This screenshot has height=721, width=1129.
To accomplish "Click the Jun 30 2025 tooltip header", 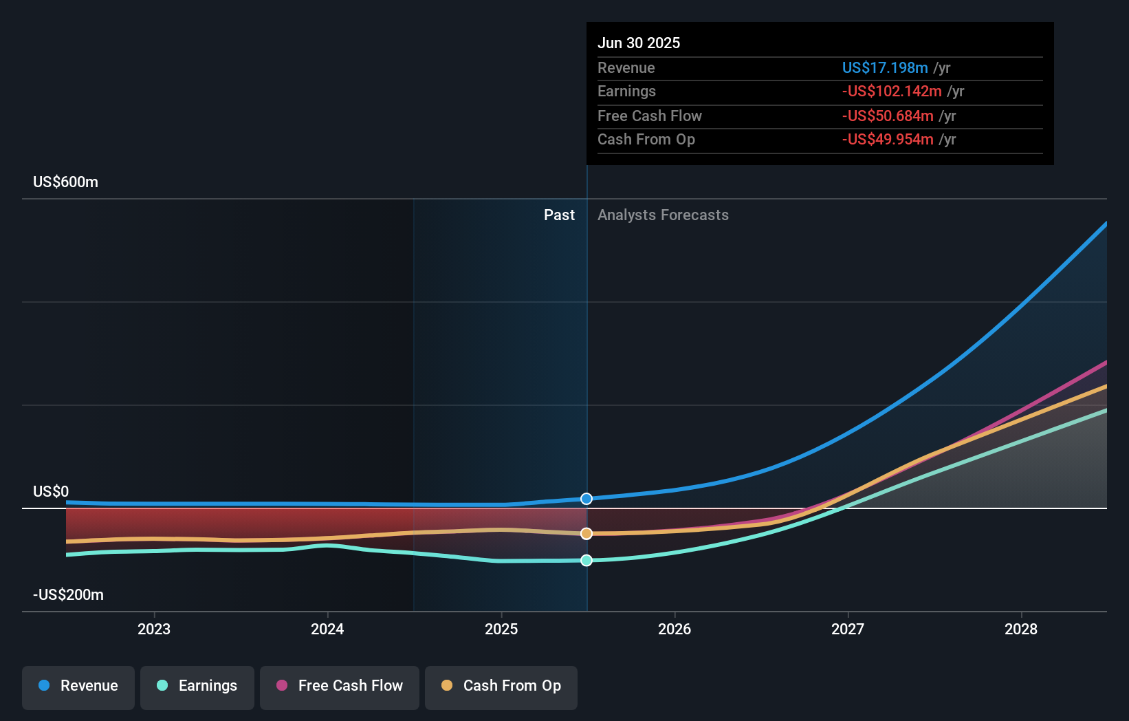I will (639, 43).
